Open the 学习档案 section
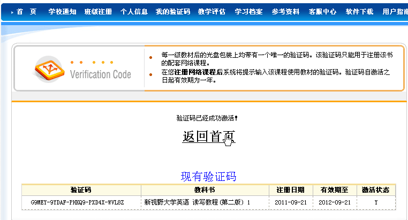The width and height of the screenshot is (408, 220). (248, 11)
